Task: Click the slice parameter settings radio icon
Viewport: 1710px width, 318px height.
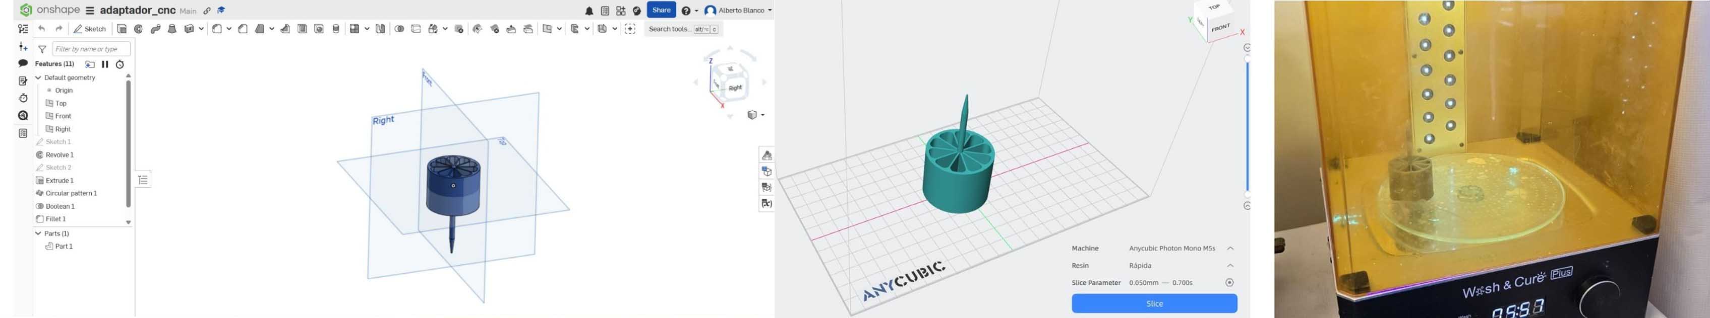Action: (x=1229, y=283)
